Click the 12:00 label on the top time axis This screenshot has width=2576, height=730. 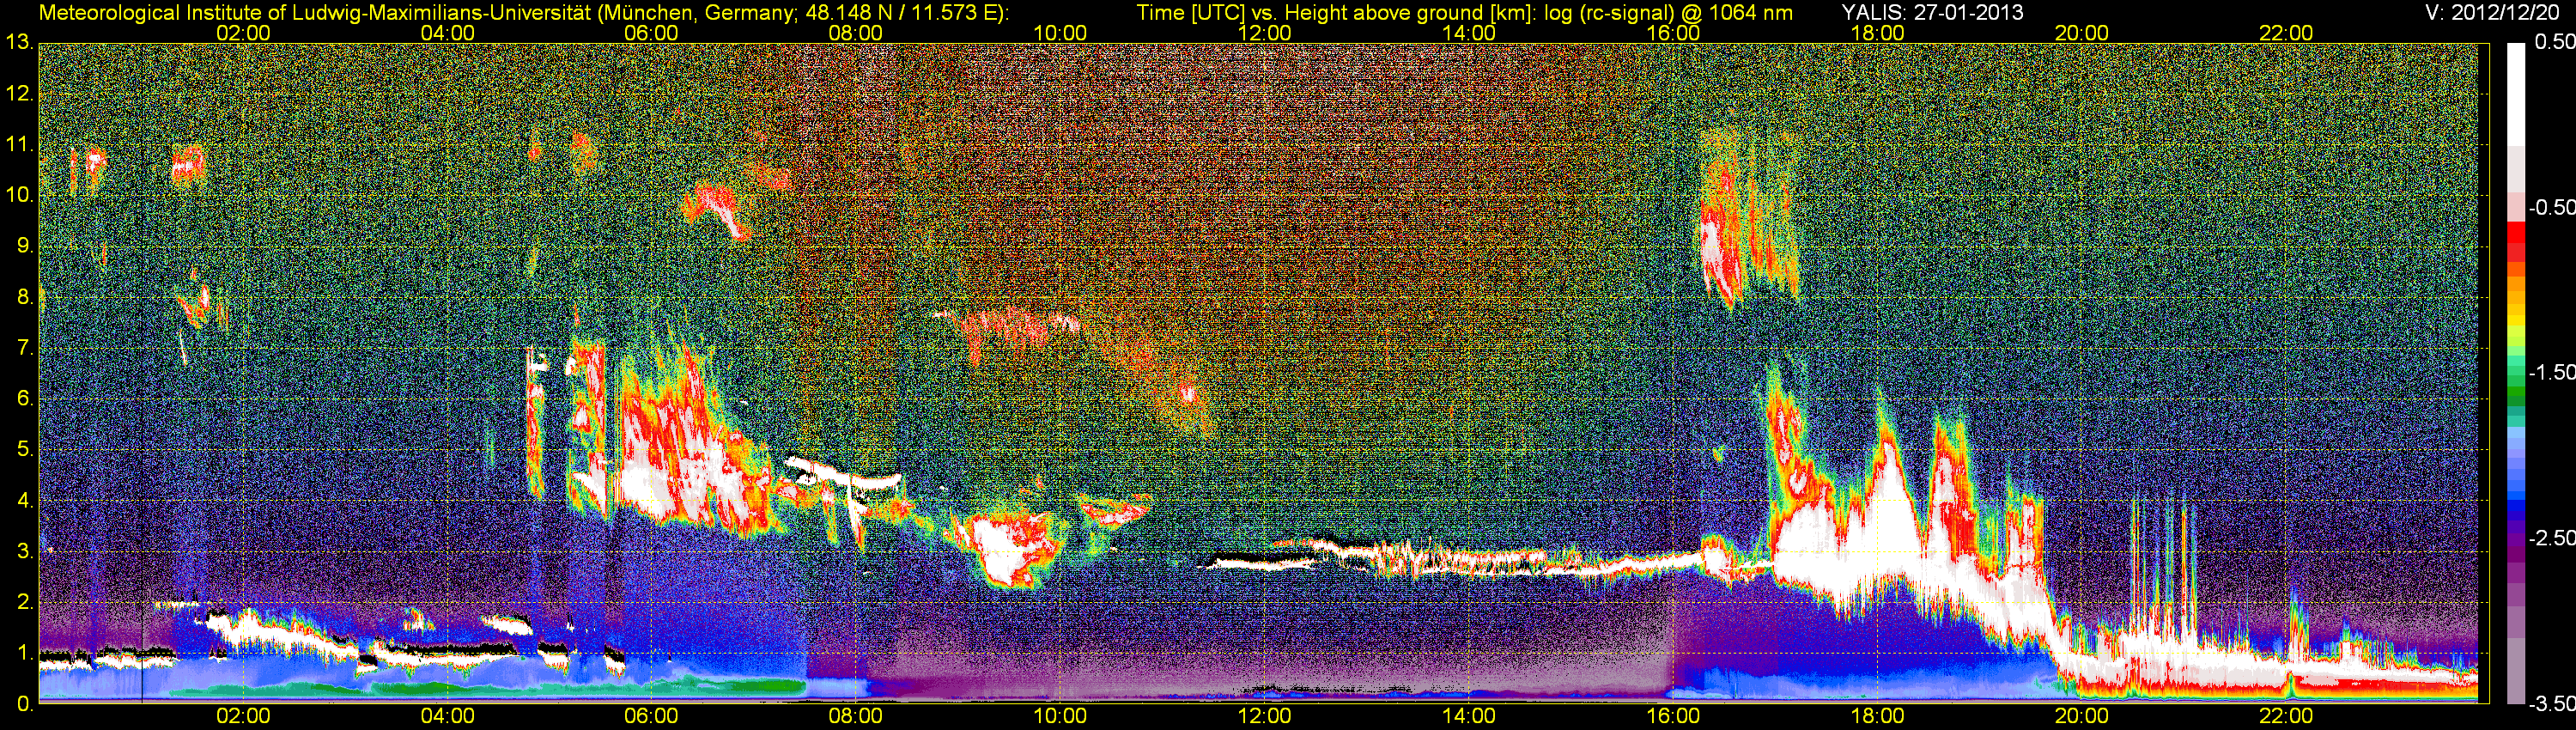coord(1264,33)
